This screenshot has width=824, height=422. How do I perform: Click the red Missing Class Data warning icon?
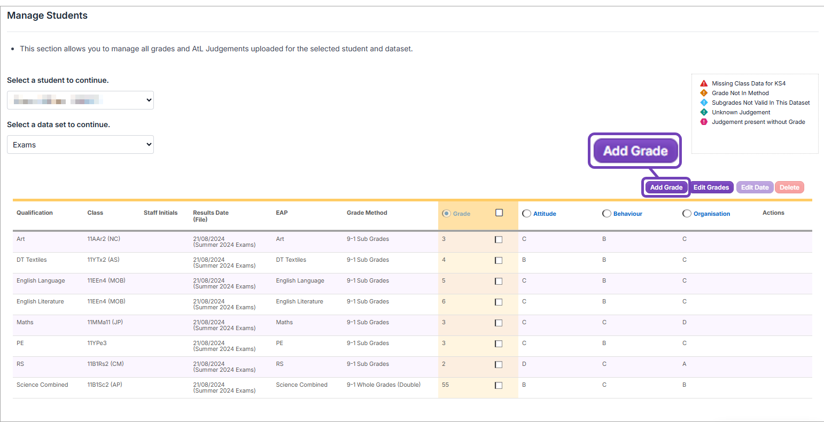coord(704,83)
